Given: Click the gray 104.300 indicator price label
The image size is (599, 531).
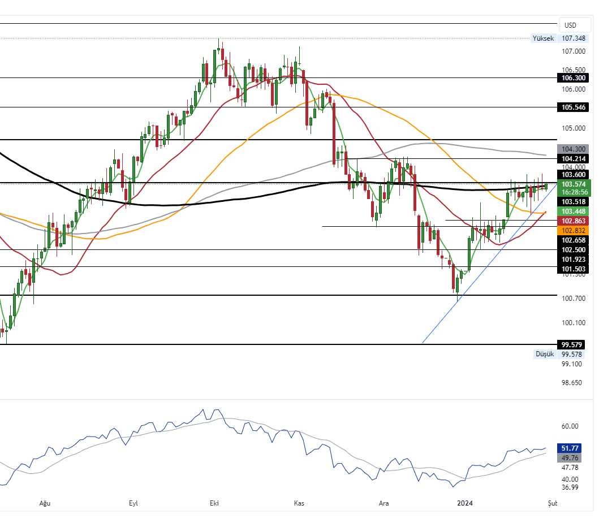Looking at the screenshot, I should point(574,149).
